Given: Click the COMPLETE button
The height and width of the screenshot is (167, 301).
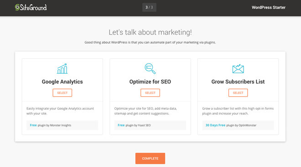Looking at the screenshot, I should (x=150, y=158).
